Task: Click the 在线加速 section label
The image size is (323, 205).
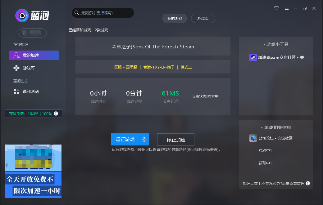Action: tap(21, 45)
